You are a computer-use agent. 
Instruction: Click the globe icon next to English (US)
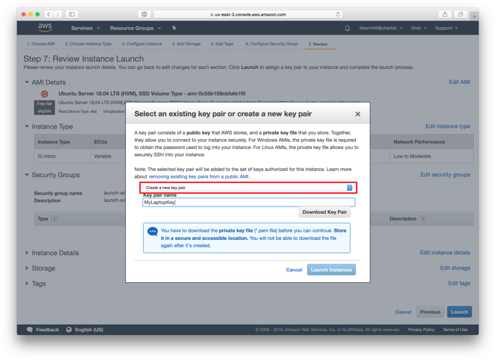click(x=69, y=329)
